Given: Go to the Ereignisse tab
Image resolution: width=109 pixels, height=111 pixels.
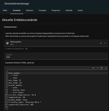Looking at the screenshot, I should (x=56, y=10).
